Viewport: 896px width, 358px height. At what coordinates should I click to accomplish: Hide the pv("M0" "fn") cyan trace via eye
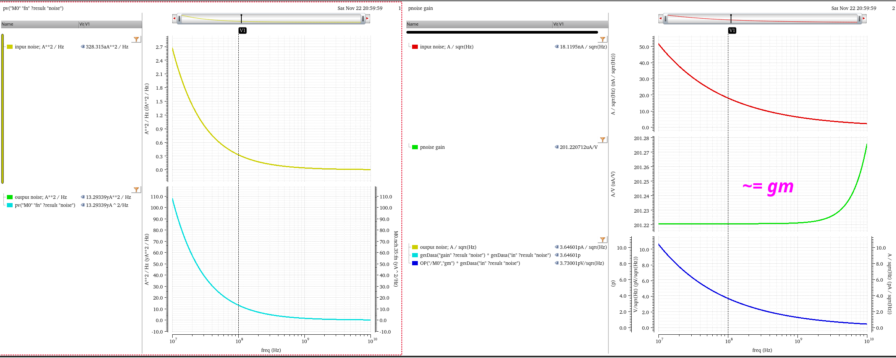pos(83,205)
